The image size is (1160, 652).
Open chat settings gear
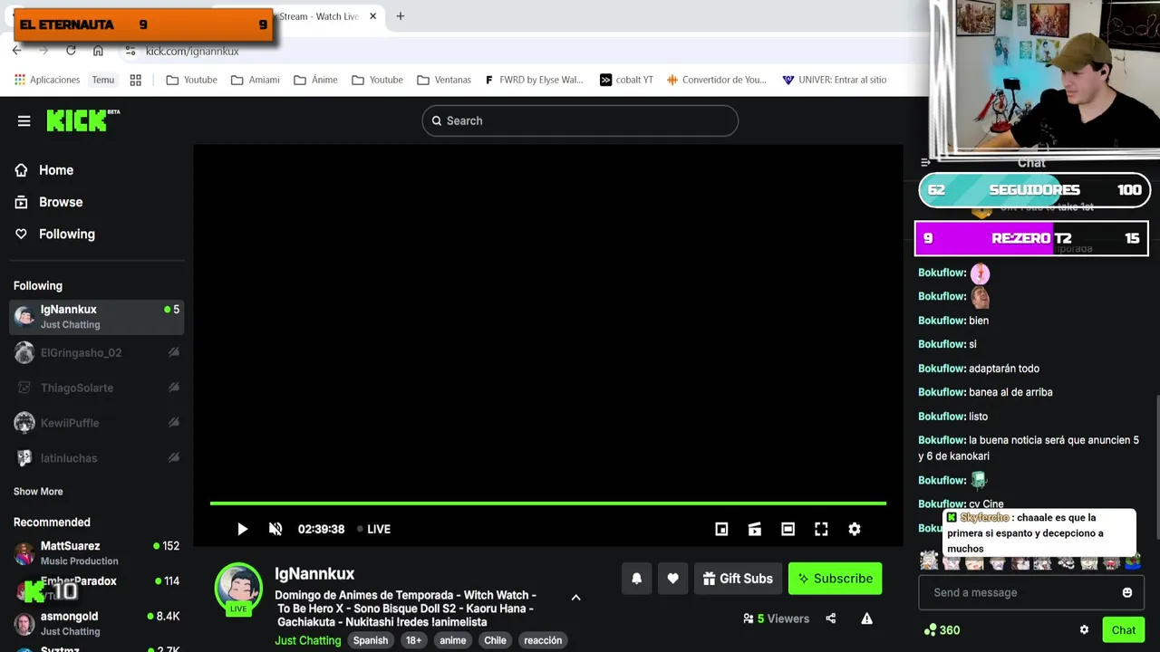pyautogui.click(x=1084, y=630)
